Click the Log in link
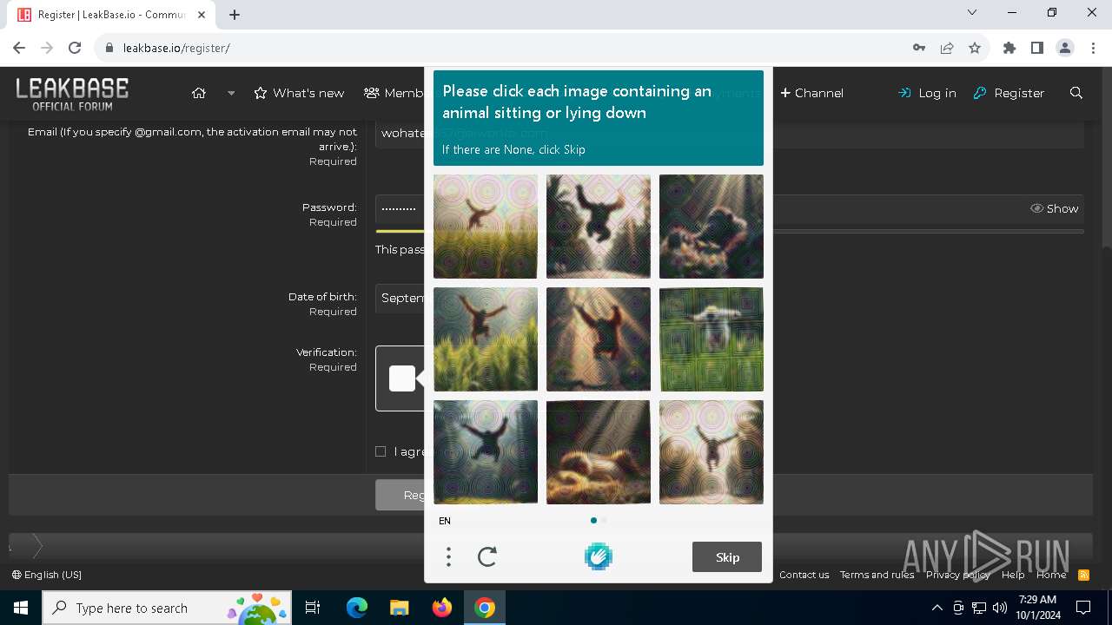Viewport: 1112px width, 625px height. [927, 93]
